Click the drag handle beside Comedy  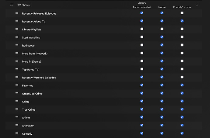(x=17, y=133)
